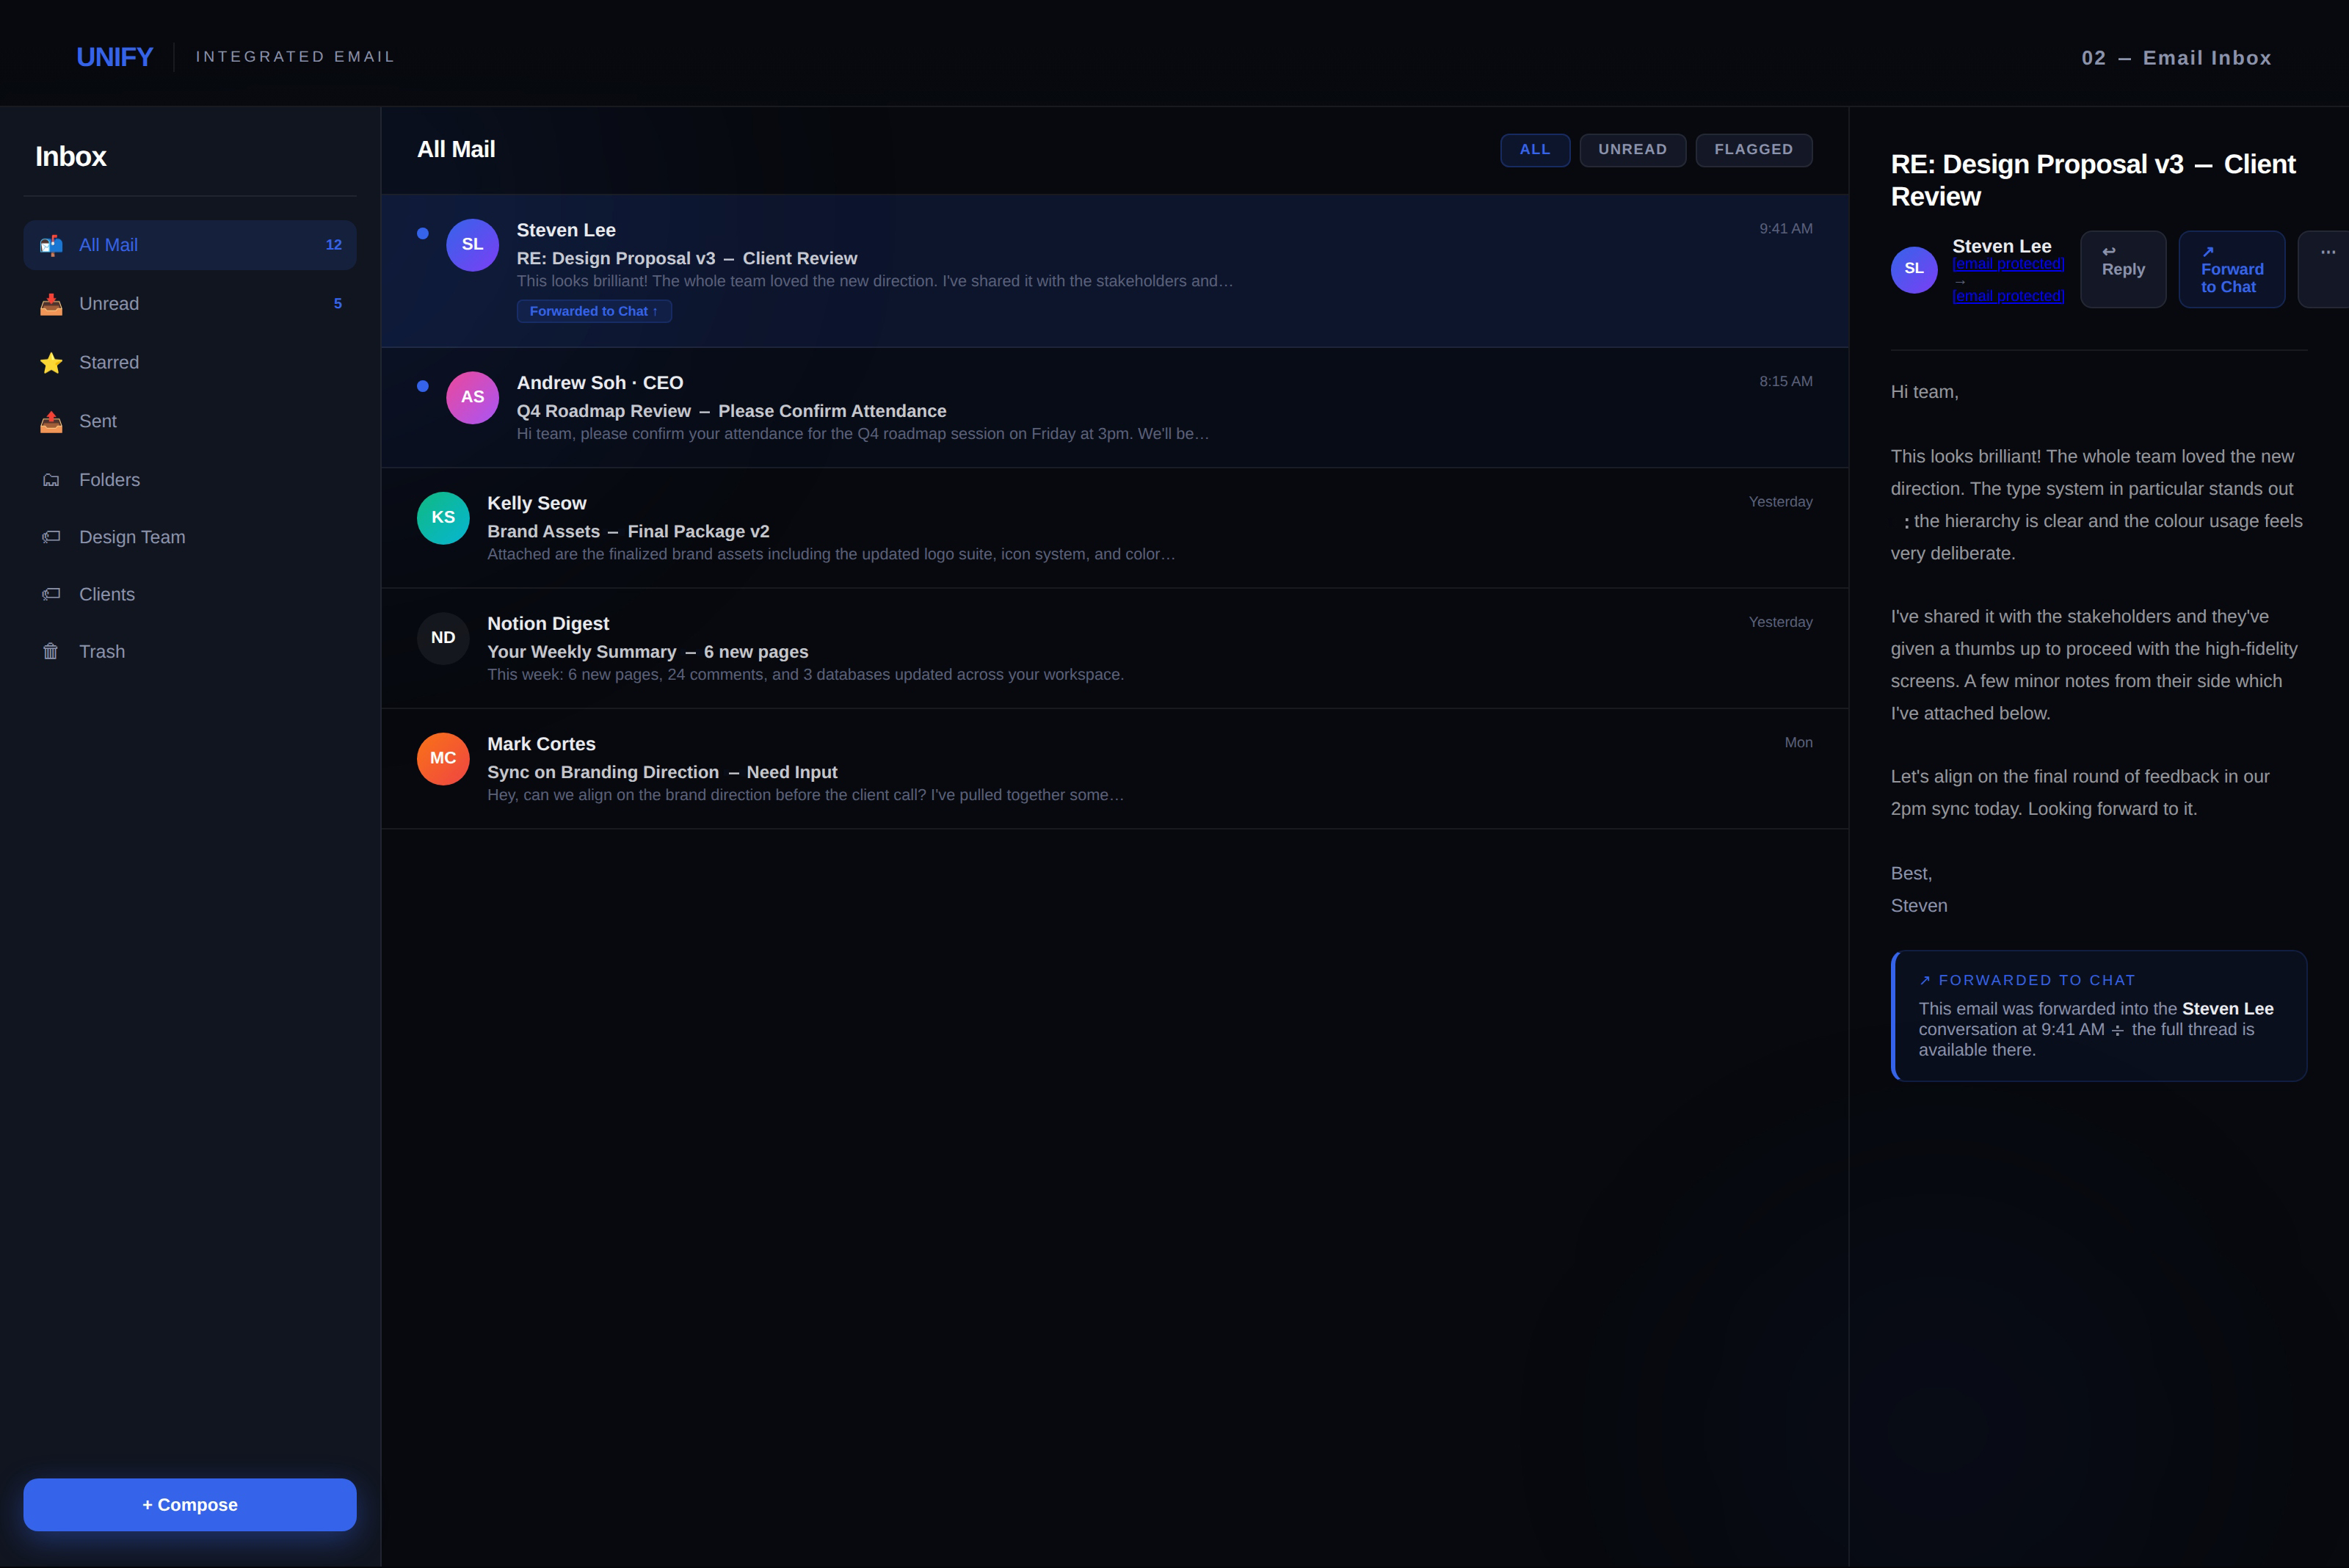2349x1568 pixels.
Task: Click the email subject title in reading pane
Action: click(x=2093, y=181)
